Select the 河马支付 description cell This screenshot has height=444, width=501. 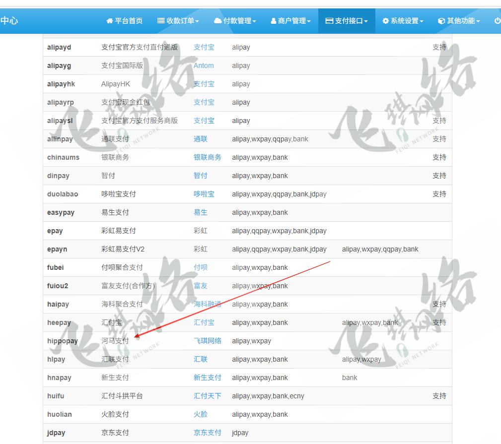(115, 341)
